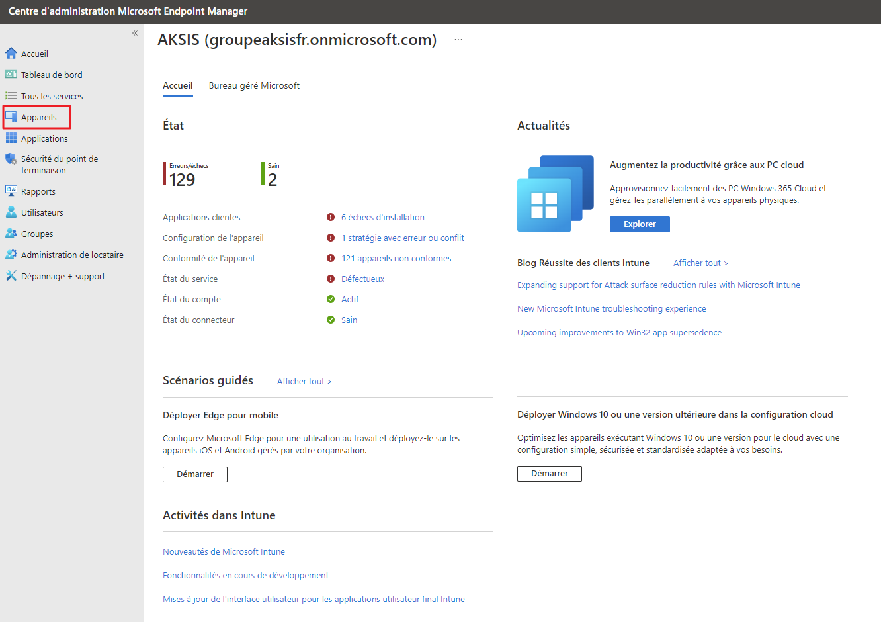This screenshot has width=881, height=622.
Task: Switch to the Bureau géré Microsoft tab
Action: click(254, 85)
